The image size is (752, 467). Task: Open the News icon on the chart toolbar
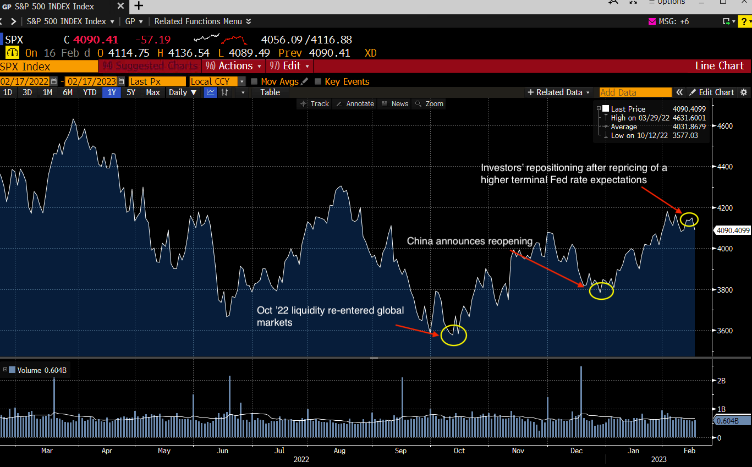[x=394, y=103]
